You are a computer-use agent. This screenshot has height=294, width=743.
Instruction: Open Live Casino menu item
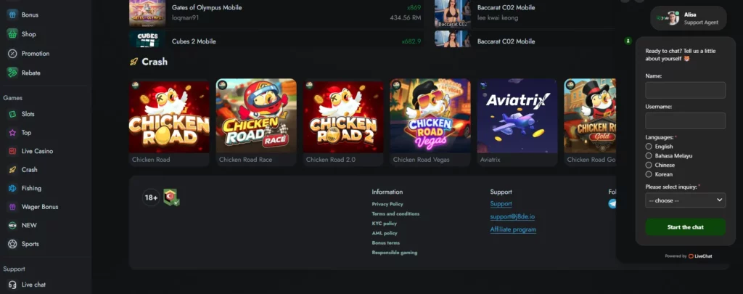click(x=38, y=151)
